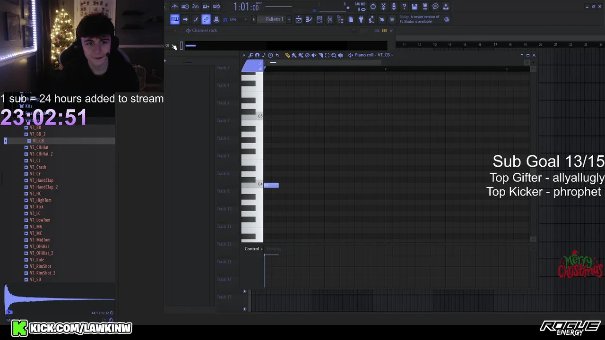
Task: Toggle the note curve icon beside link icon
Action: [x=196, y=19]
